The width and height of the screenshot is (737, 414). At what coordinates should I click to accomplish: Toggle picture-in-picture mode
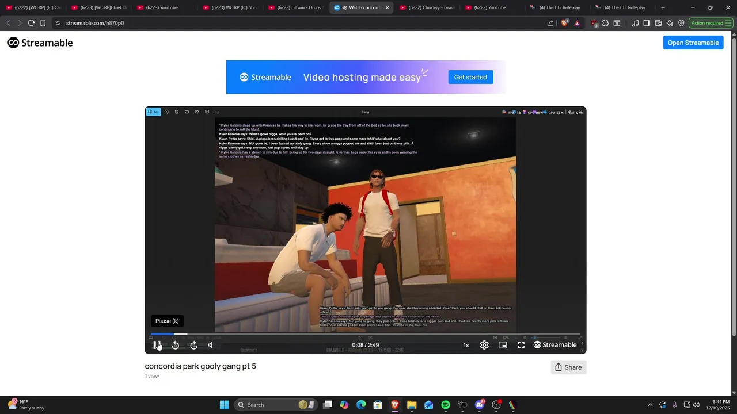click(x=503, y=345)
